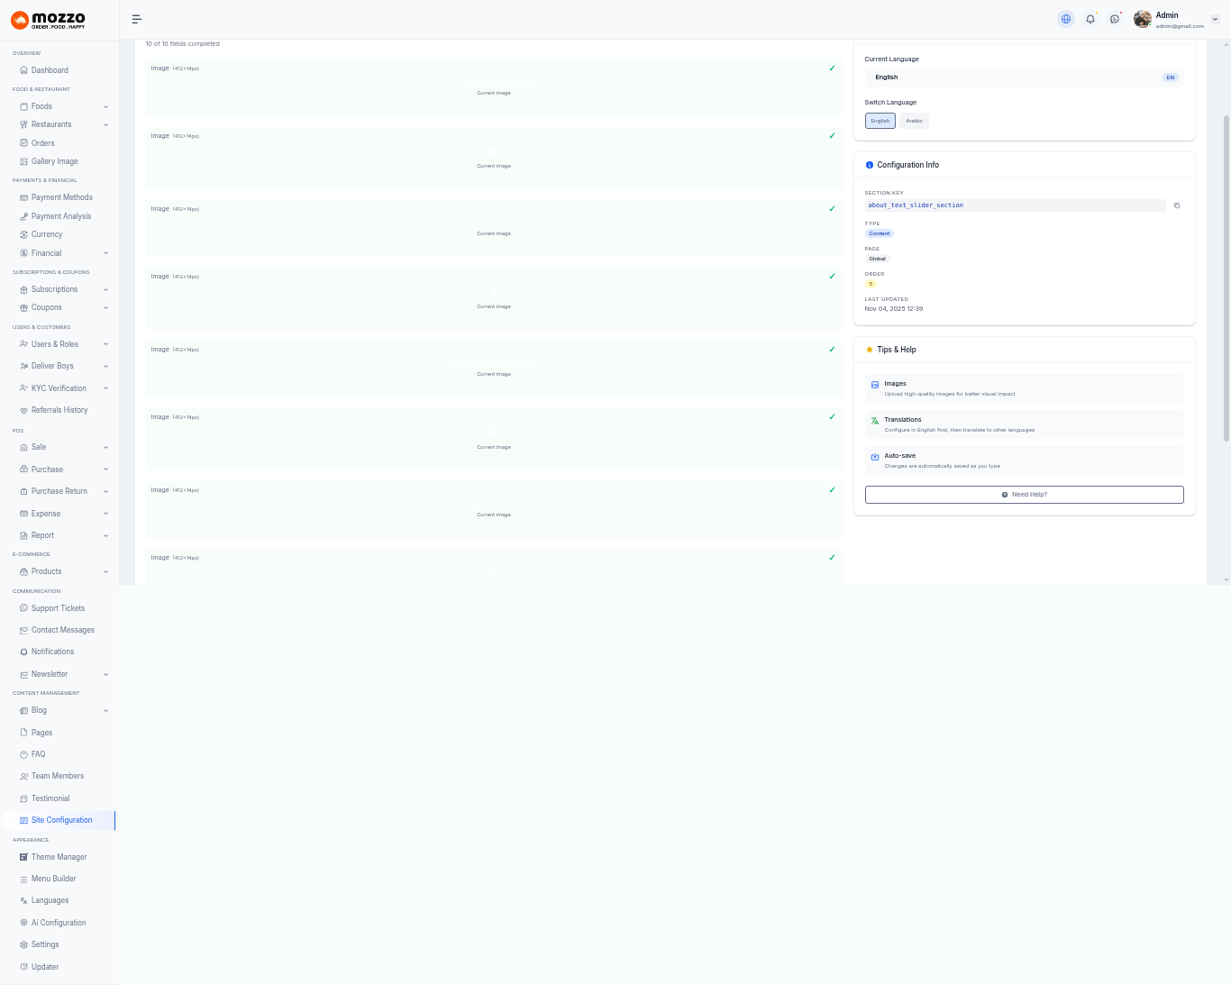The width and height of the screenshot is (1231, 985).
Task: Switch language to Arabic
Action: 914,121
